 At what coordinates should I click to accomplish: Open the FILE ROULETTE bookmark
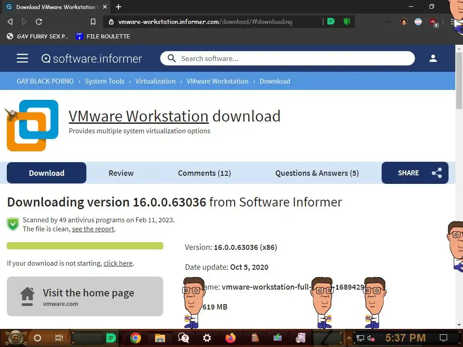pos(103,36)
